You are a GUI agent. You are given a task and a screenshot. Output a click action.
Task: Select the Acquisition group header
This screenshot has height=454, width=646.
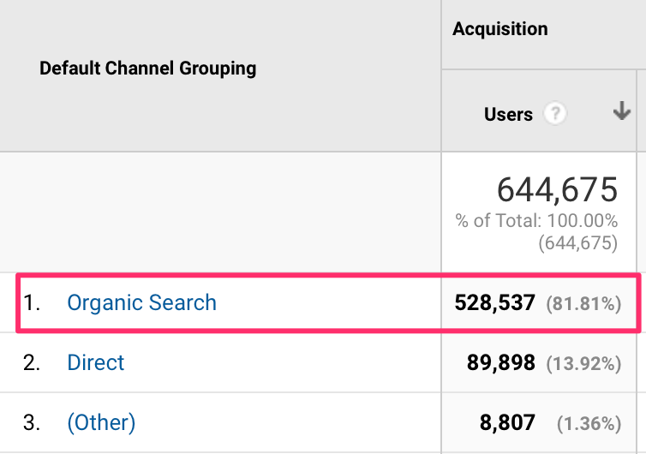pos(499,29)
